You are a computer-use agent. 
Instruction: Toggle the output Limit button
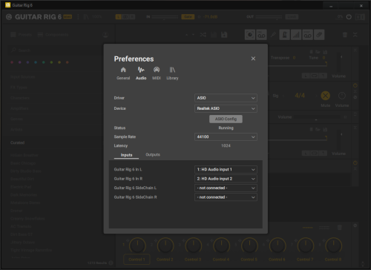292,17
